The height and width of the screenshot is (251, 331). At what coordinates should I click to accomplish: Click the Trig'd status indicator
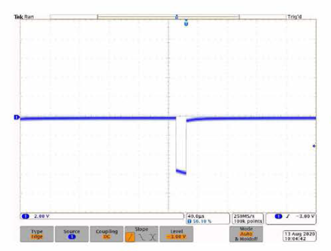pyautogui.click(x=295, y=17)
